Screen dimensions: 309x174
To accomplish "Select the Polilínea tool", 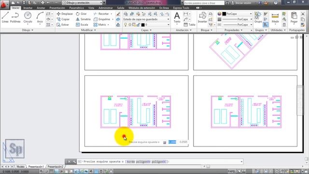I will 15,17.
